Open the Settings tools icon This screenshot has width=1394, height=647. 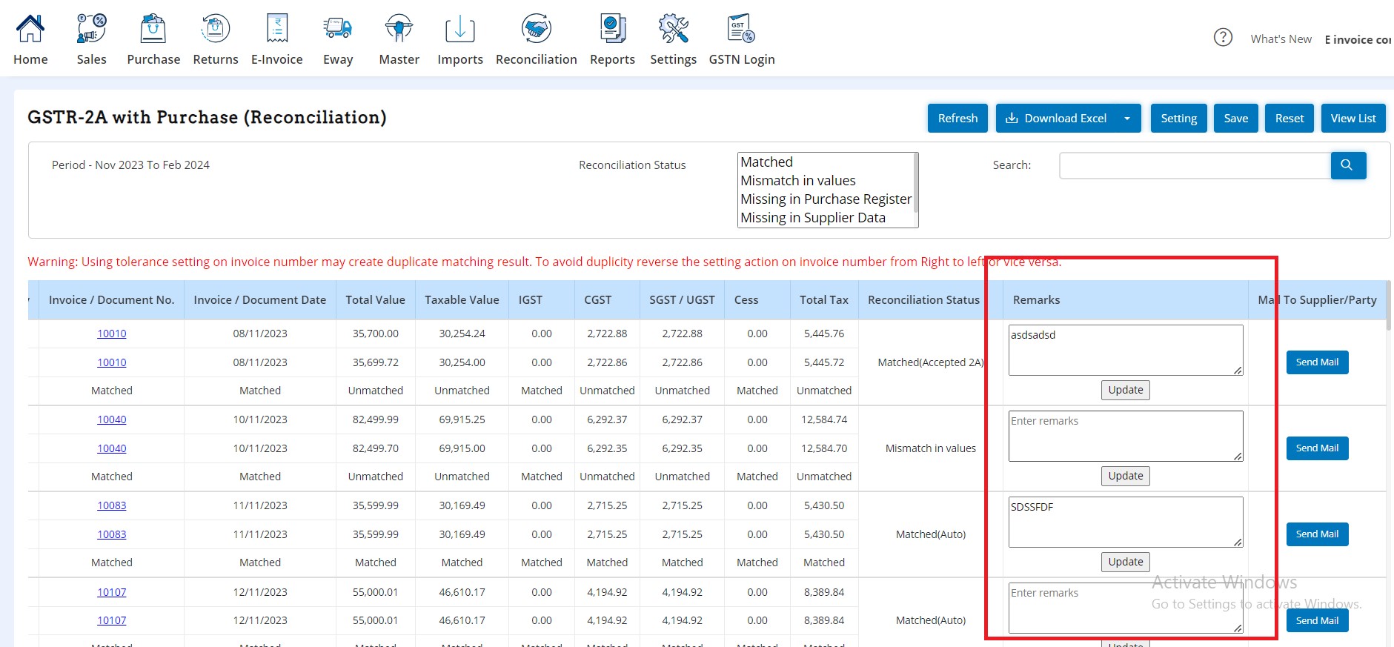point(674,29)
